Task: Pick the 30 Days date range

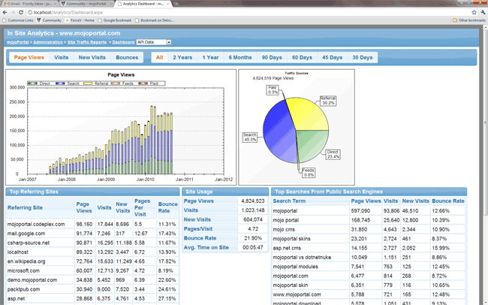Action: (362, 57)
